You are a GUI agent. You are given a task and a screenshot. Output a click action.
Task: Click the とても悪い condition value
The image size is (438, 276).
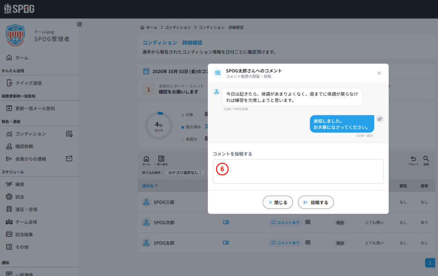pyautogui.click(x=375, y=223)
